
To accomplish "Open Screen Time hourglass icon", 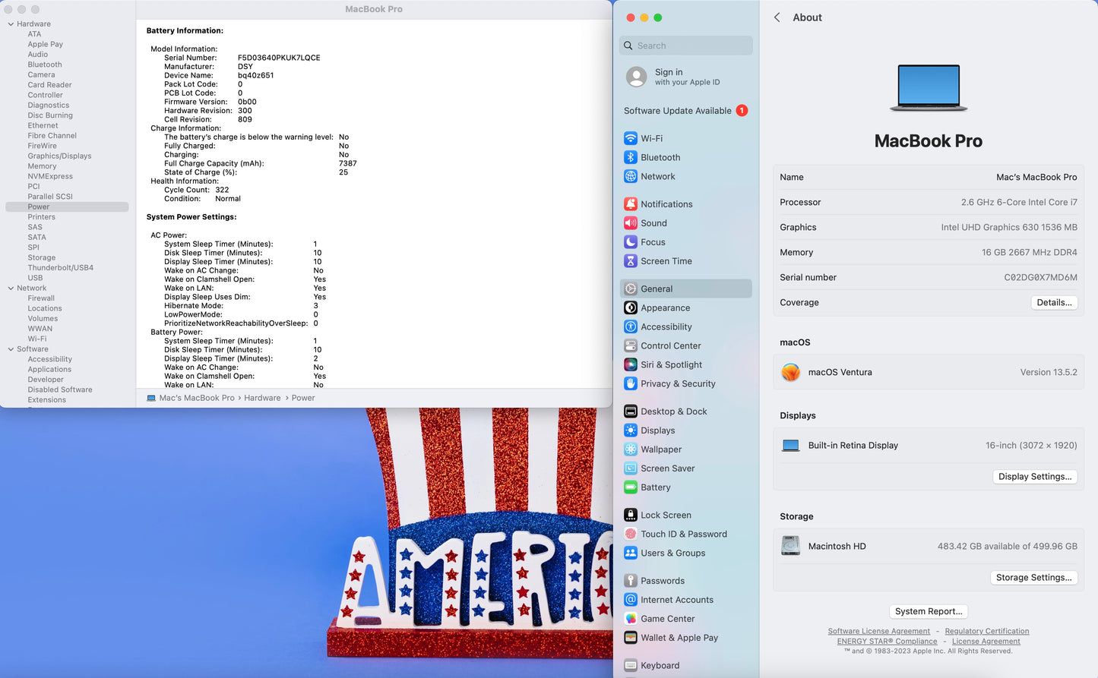I will 630,261.
